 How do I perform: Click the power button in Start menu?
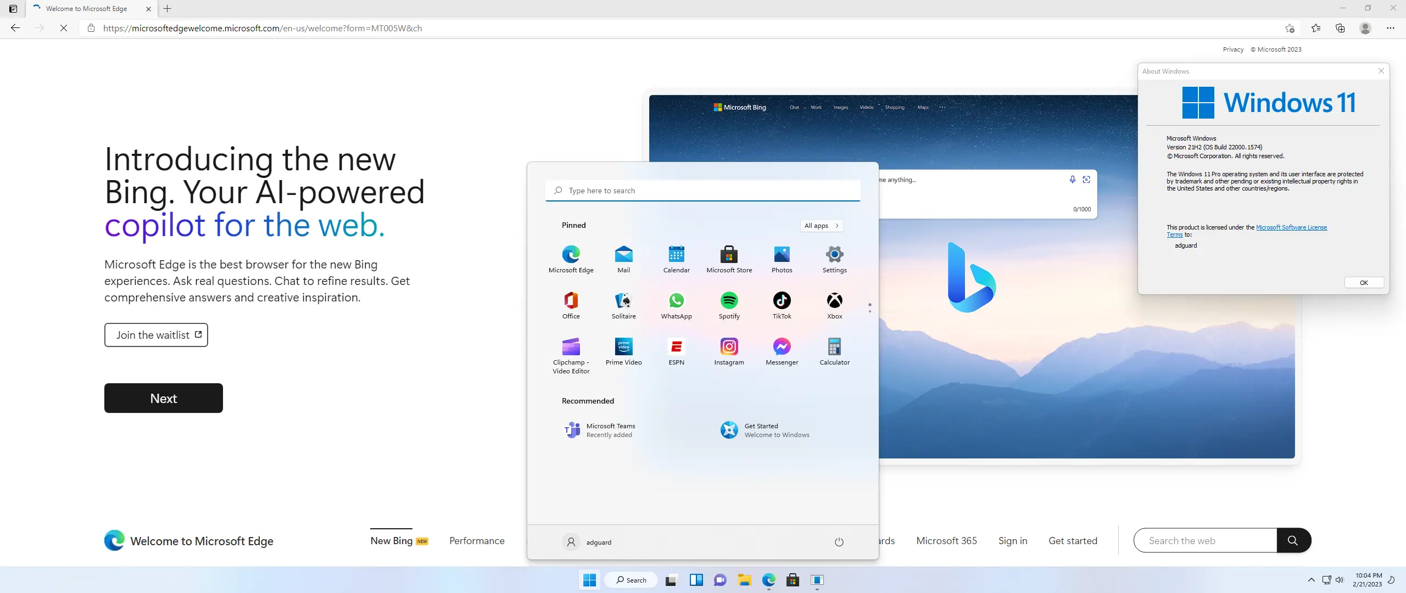(839, 542)
